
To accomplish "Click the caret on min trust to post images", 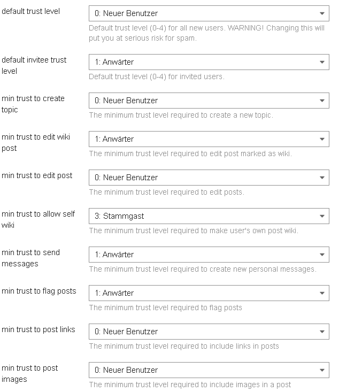I will [322, 370].
